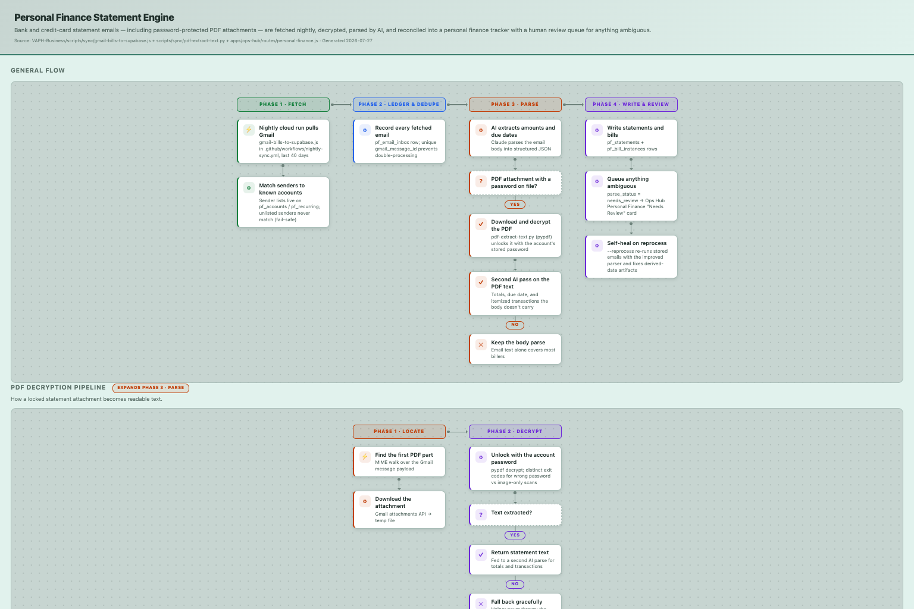Click 'Find the first PDF part' title
The height and width of the screenshot is (609, 914).
click(x=404, y=455)
